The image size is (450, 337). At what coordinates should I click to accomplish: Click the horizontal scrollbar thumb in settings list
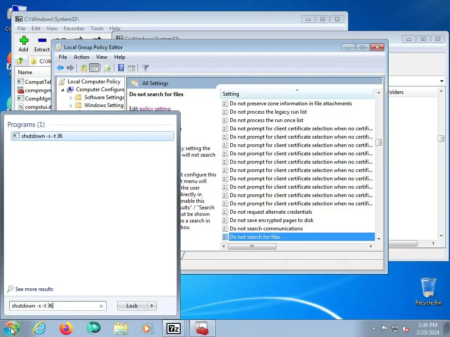point(252,247)
